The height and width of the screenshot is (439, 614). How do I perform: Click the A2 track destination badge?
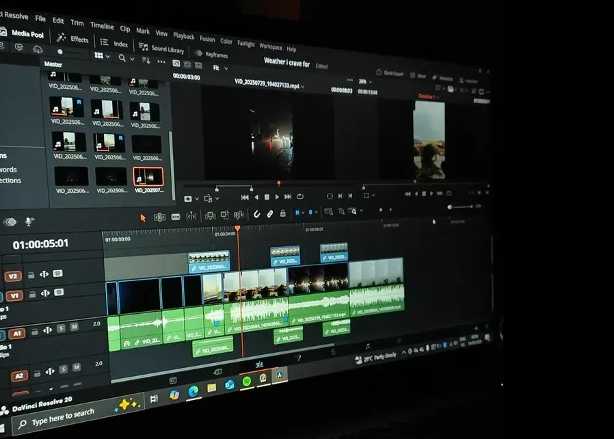(x=20, y=376)
